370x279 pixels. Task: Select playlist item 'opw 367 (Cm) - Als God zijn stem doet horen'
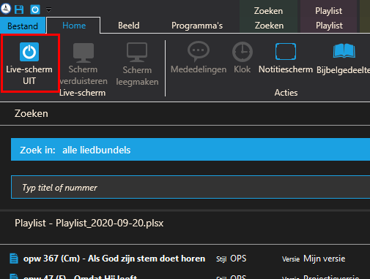(114, 259)
